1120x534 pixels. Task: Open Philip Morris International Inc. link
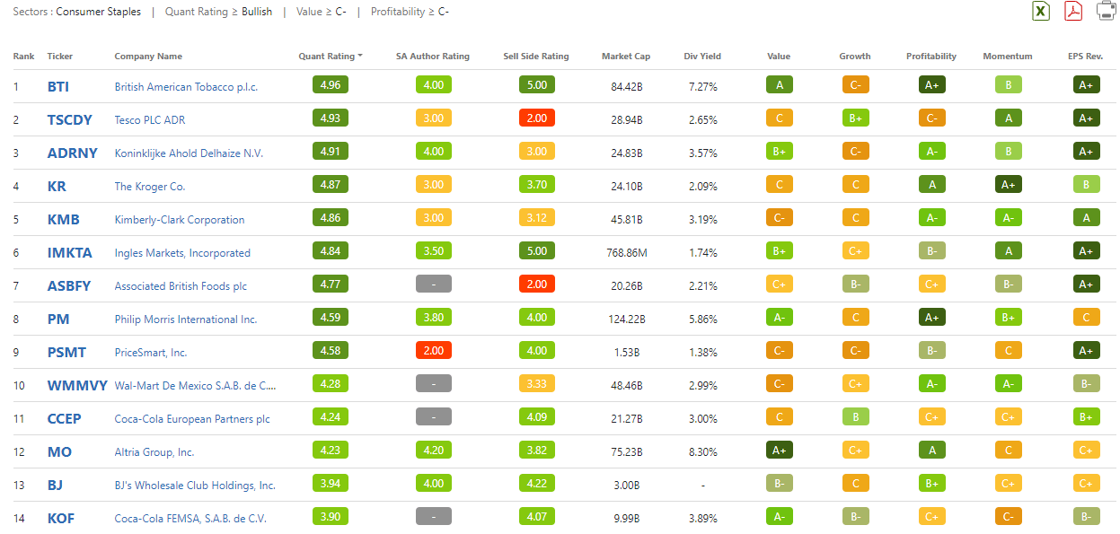185,320
